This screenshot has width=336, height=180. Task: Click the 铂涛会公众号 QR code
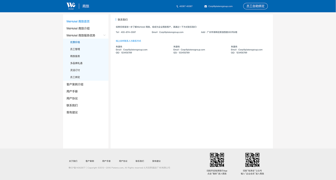click(252, 160)
